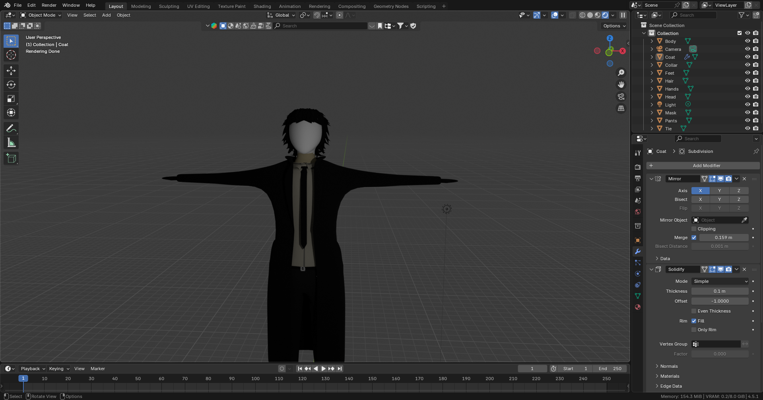Enable Even Thickness in Solidify modifier

point(694,311)
